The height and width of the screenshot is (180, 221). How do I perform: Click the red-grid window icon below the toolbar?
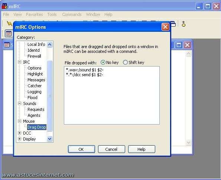9,34
